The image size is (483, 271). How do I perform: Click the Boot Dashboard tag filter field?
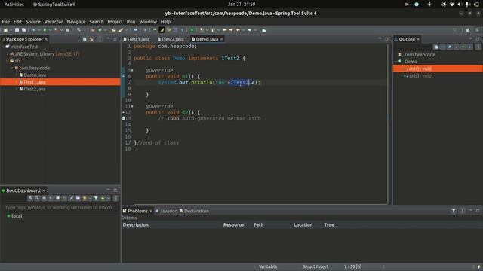coord(60,208)
